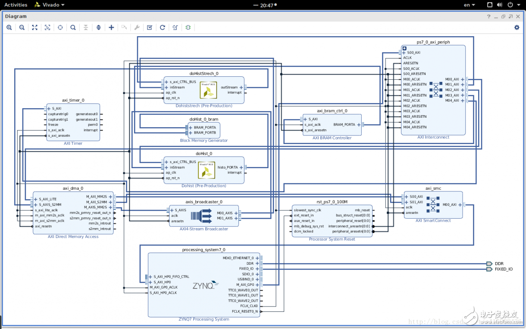Click the greyed Make External icon
Image resolution: width=526 pixels, height=329 pixels.
tap(124, 27)
